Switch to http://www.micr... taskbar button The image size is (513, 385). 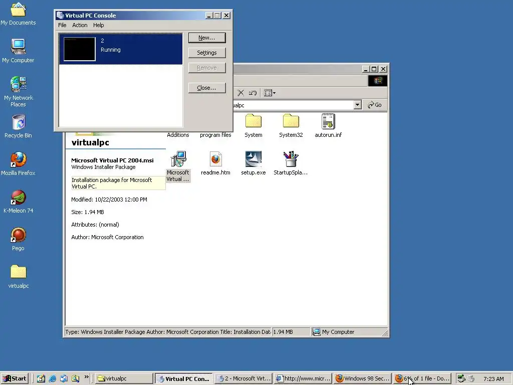[x=303, y=378]
